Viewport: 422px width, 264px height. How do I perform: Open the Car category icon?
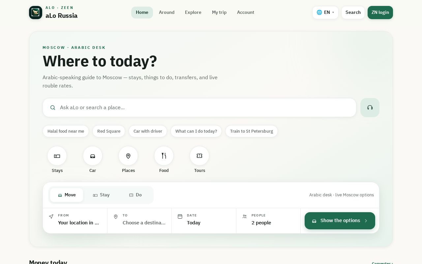pyautogui.click(x=93, y=156)
